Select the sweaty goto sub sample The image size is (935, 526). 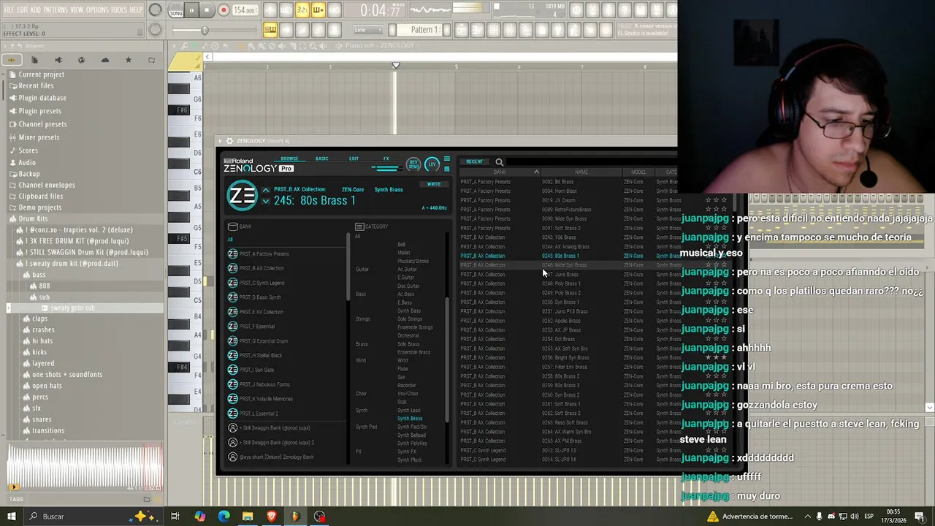(72, 308)
